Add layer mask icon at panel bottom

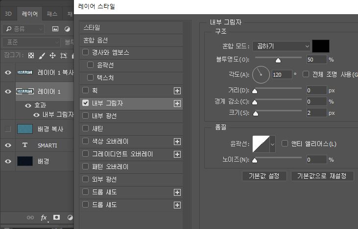pyautogui.click(x=57, y=217)
